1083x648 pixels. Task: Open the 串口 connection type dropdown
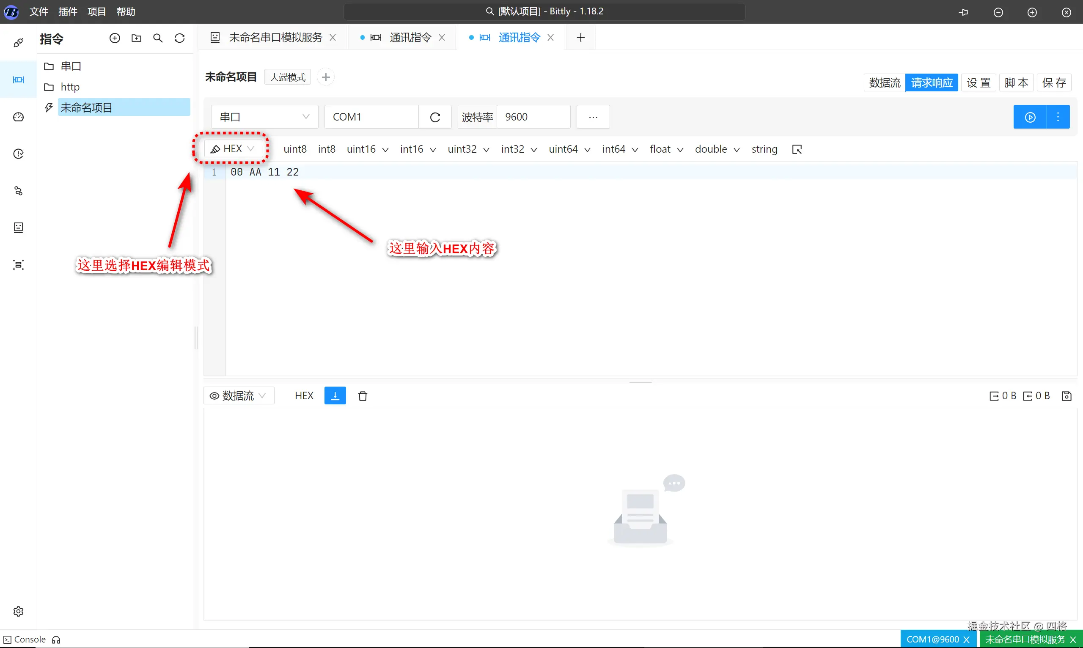tap(264, 117)
